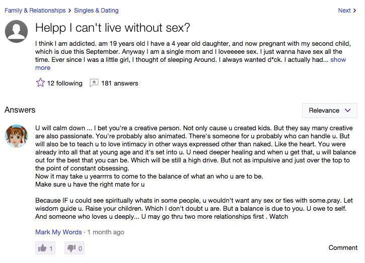Image resolution: width=365 pixels, height=263 pixels.
Task: Open the asker's gray profile avatar
Action: pos(16,31)
